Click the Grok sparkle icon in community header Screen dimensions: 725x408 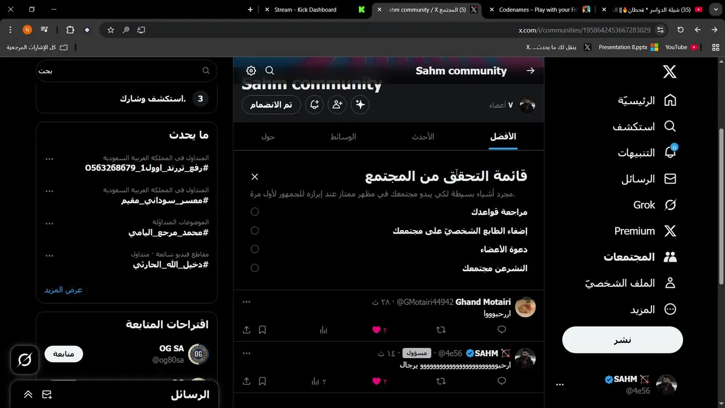tap(360, 105)
